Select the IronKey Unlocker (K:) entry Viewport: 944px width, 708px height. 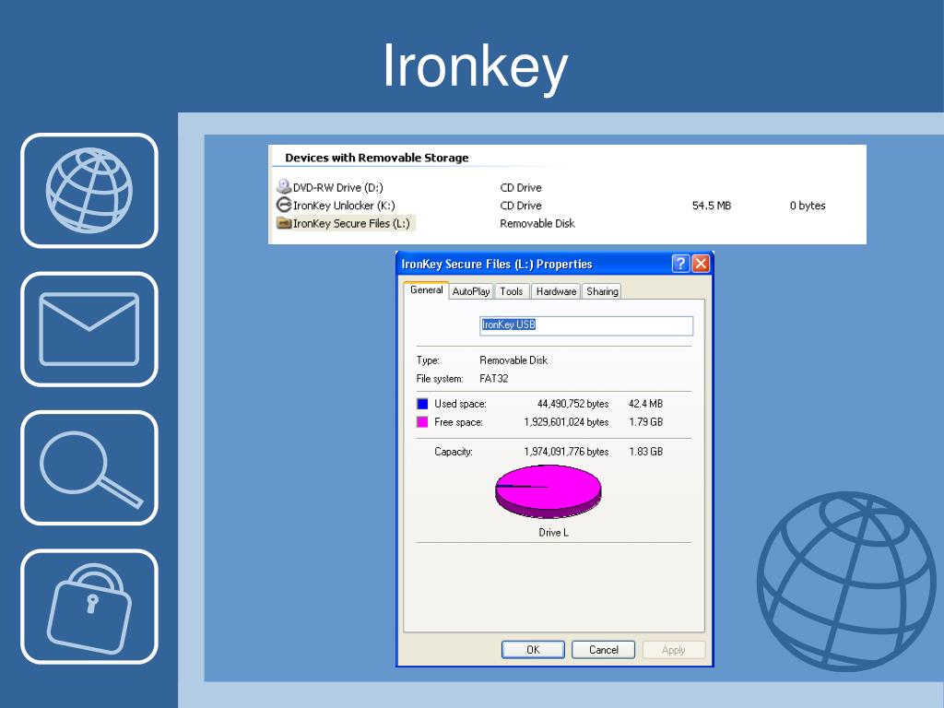click(x=344, y=206)
